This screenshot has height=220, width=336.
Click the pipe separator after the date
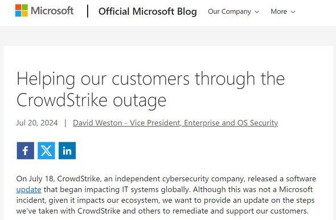click(x=65, y=123)
